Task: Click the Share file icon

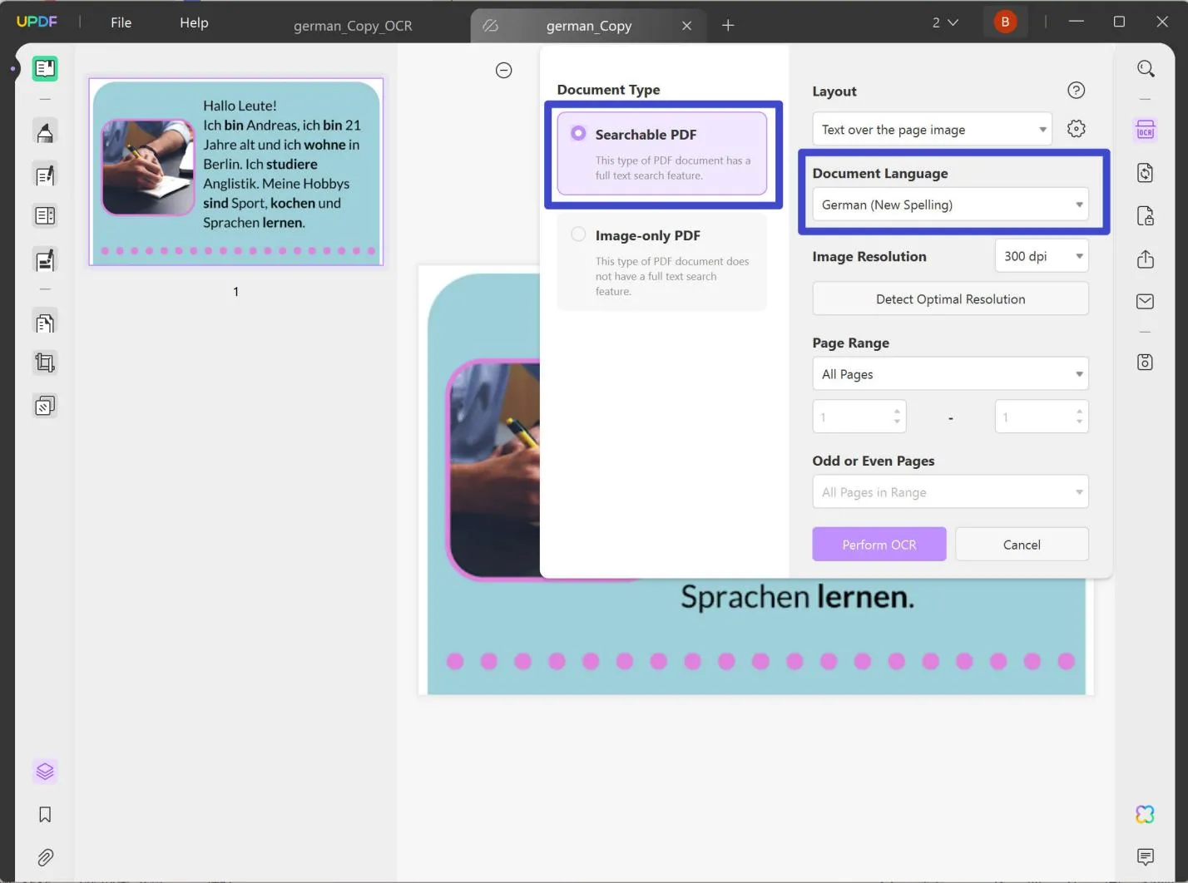Action: [1146, 259]
